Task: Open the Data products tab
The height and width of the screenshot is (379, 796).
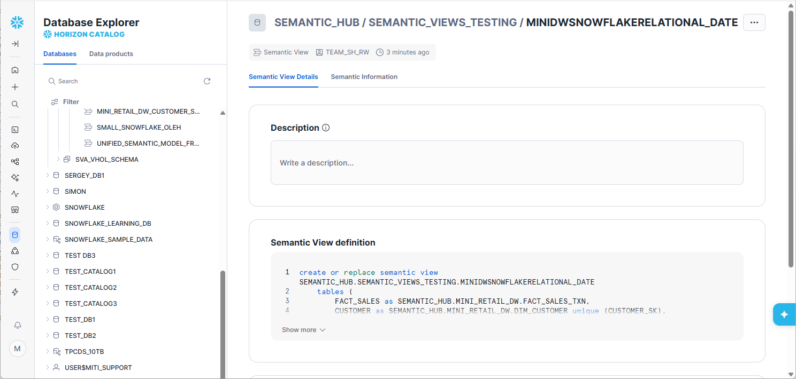Action: 111,54
